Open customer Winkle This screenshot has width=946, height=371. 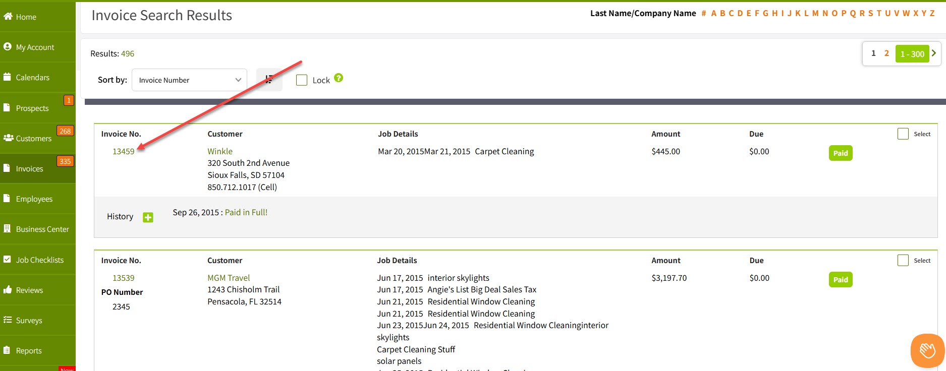point(220,151)
